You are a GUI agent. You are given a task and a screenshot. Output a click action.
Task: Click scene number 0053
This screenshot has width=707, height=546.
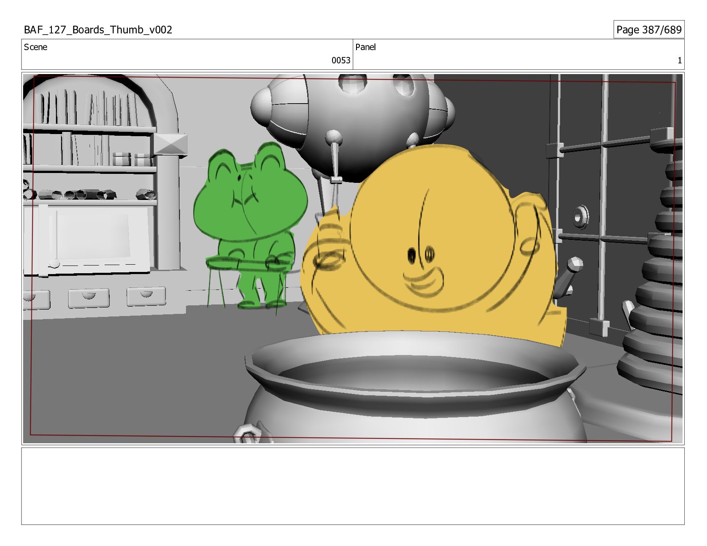[341, 60]
